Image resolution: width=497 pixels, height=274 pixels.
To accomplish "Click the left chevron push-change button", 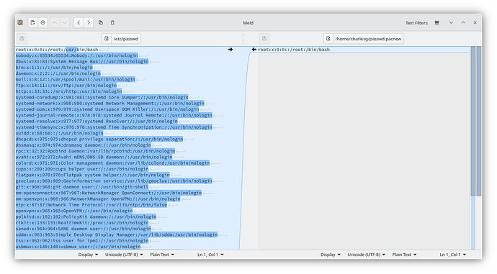I will (x=79, y=22).
